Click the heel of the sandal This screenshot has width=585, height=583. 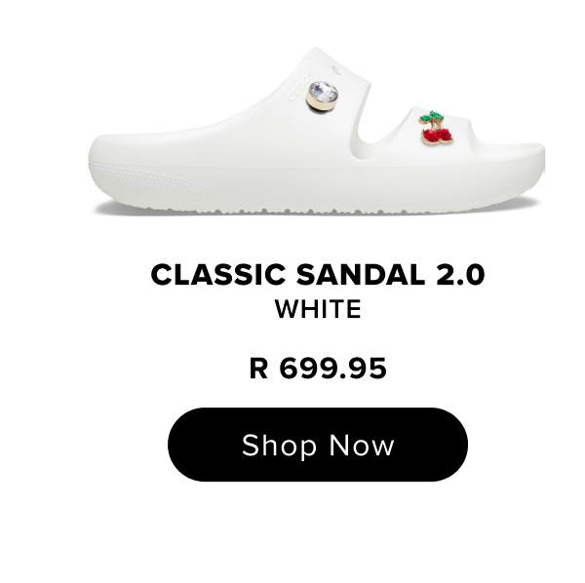(112, 164)
